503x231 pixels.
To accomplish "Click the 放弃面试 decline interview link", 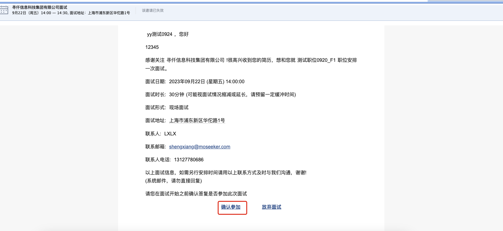I will [271, 207].
